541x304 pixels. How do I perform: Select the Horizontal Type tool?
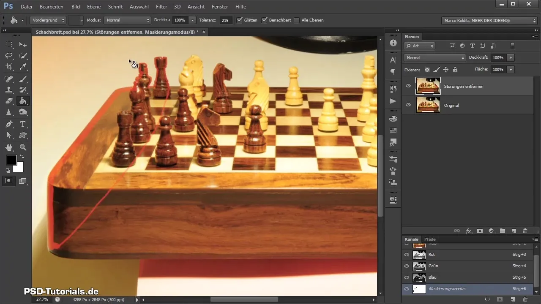(x=23, y=124)
